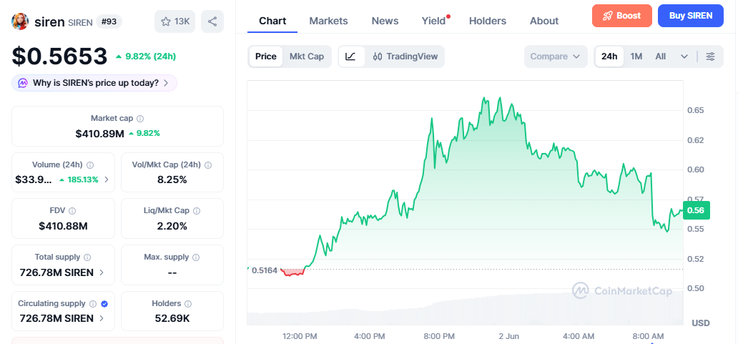This screenshot has width=738, height=344.
Task: Switch to the Chart tab
Action: pyautogui.click(x=272, y=21)
